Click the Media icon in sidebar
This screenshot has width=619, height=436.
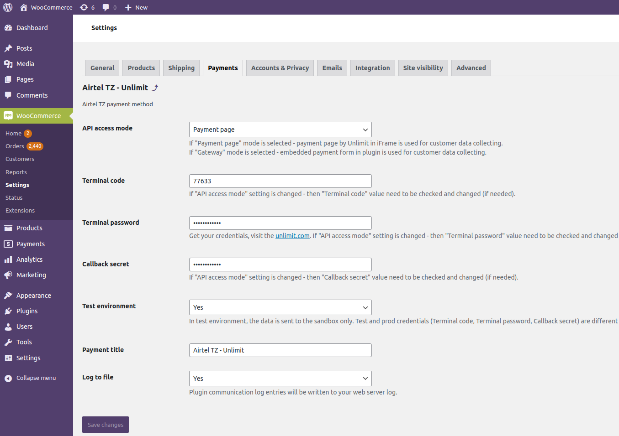pyautogui.click(x=8, y=64)
